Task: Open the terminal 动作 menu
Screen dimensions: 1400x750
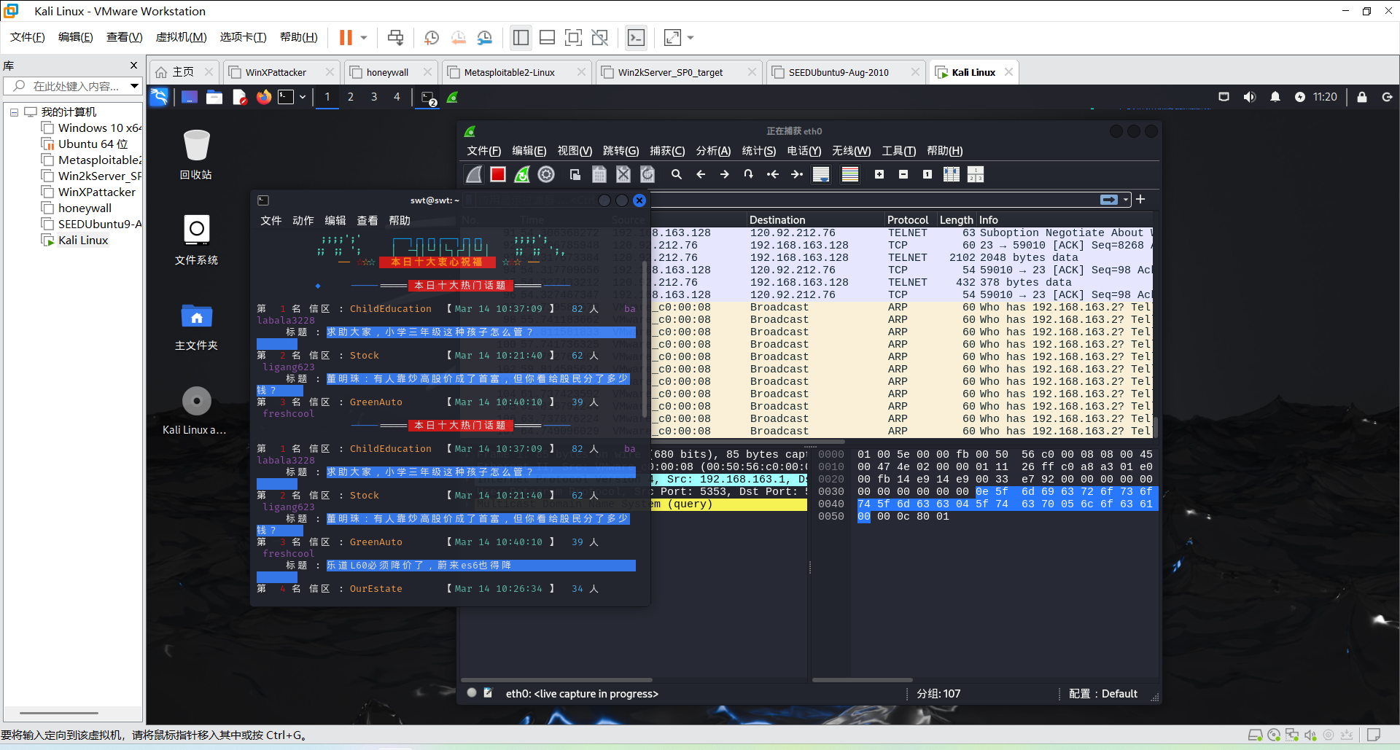Action: point(303,221)
